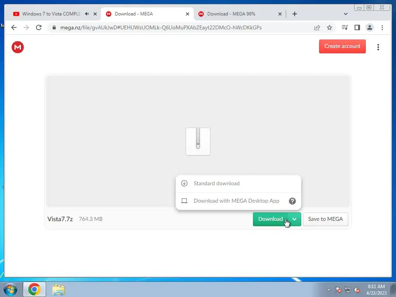The image size is (396, 297).
Task: Open the taskbar clock and date
Action: (376, 290)
